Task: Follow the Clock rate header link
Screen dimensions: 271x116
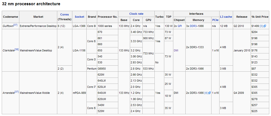Action: pyautogui.click(x=136, y=14)
